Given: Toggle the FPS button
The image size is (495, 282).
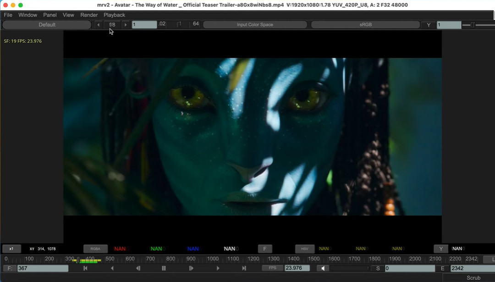Looking at the screenshot, I should point(272,268).
